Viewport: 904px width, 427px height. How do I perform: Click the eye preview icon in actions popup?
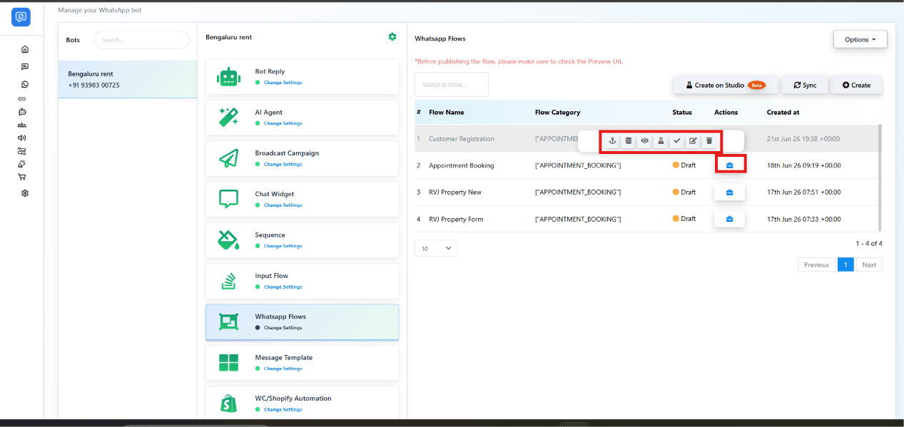[644, 141]
